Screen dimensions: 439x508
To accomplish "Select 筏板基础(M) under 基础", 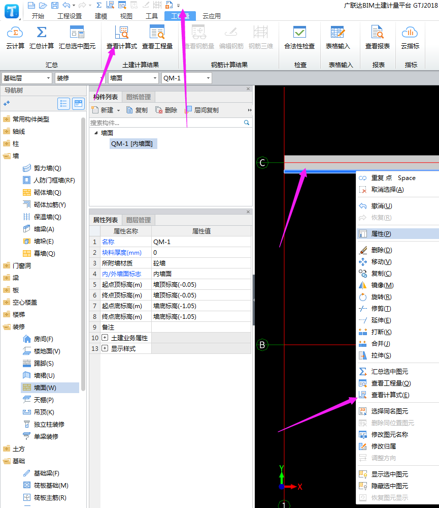I will click(x=51, y=485).
